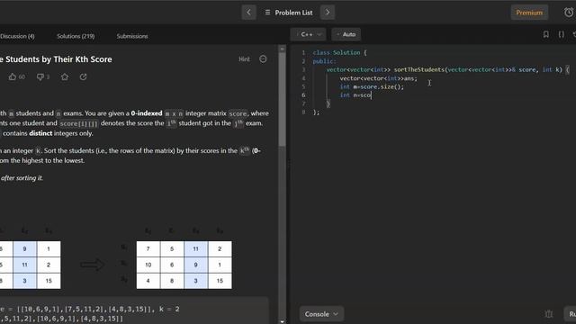
Task: Click the code line 'vector<vector<int>>ans;'
Action: (378, 78)
